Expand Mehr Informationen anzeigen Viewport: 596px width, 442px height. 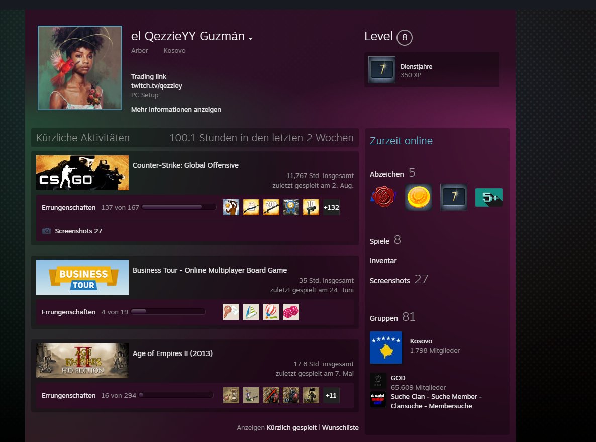pos(176,109)
